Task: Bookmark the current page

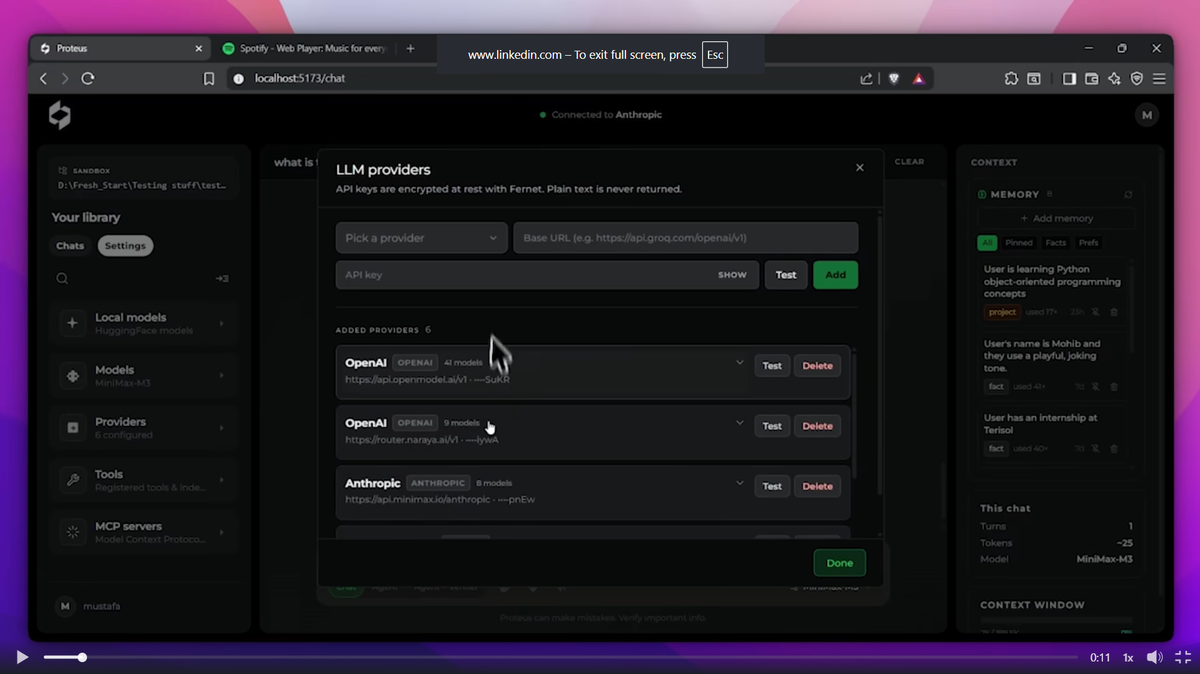Action: click(x=209, y=79)
